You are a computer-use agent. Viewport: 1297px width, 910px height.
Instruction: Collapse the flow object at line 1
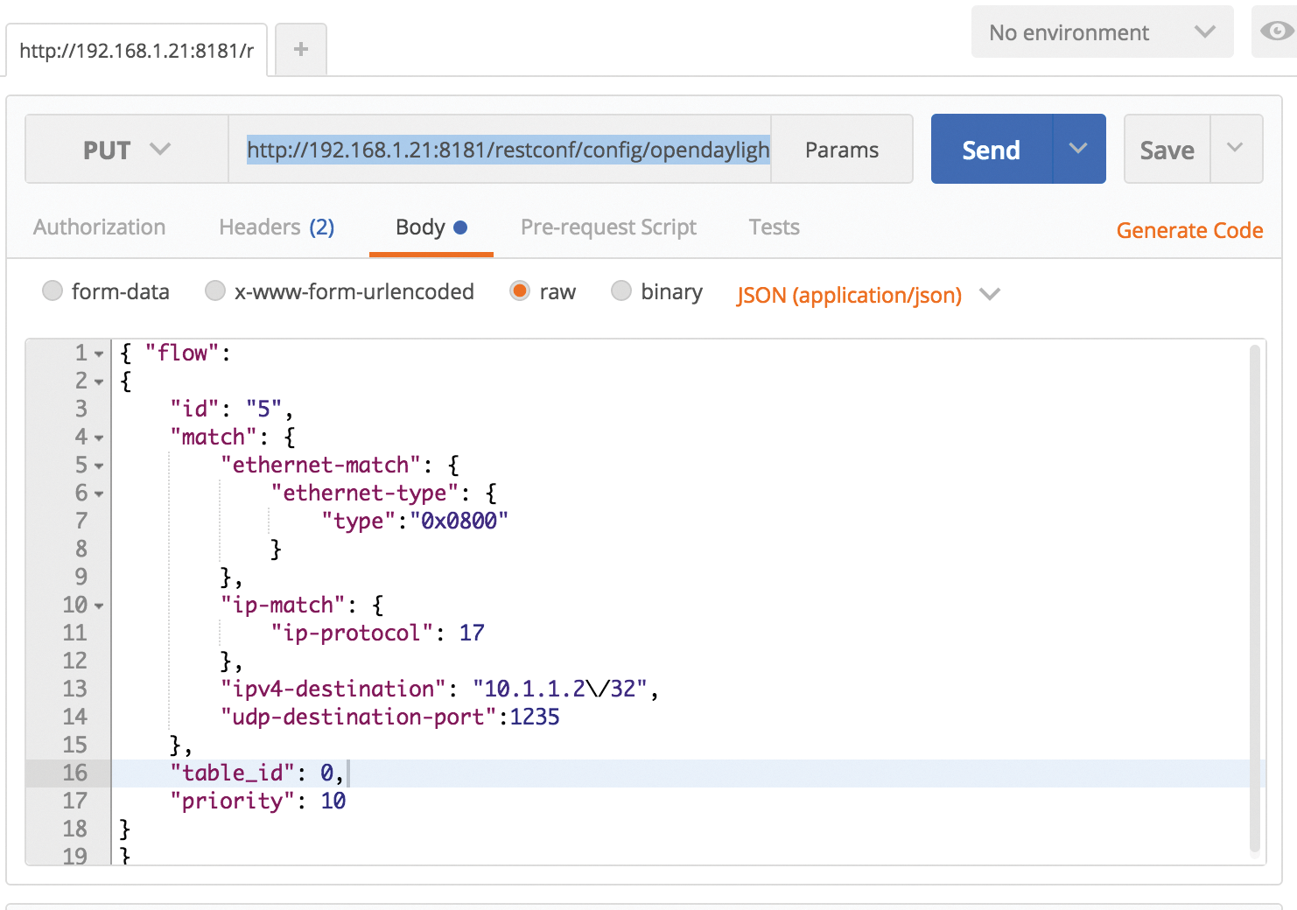(x=99, y=353)
